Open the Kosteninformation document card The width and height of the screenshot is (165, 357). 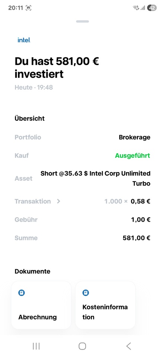(105, 305)
